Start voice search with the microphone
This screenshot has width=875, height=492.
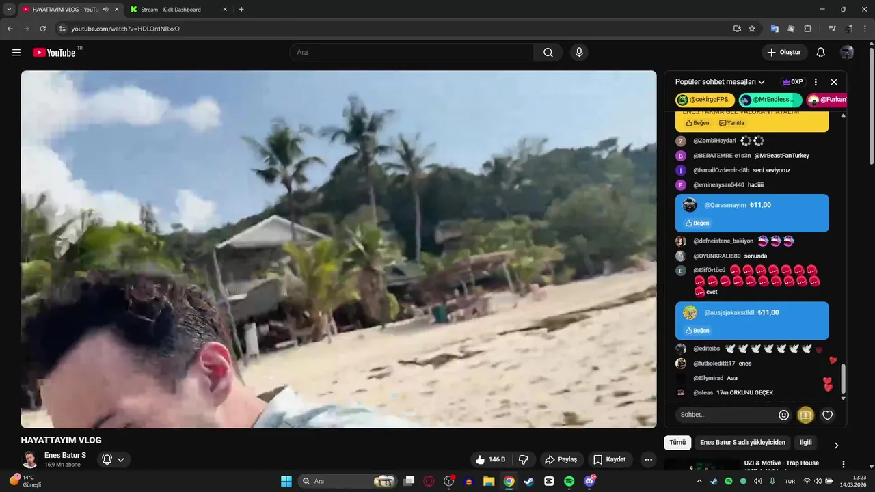(579, 53)
